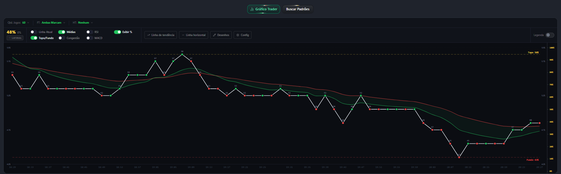
Task: Turn on the RSI toggle
Action: click(90, 32)
